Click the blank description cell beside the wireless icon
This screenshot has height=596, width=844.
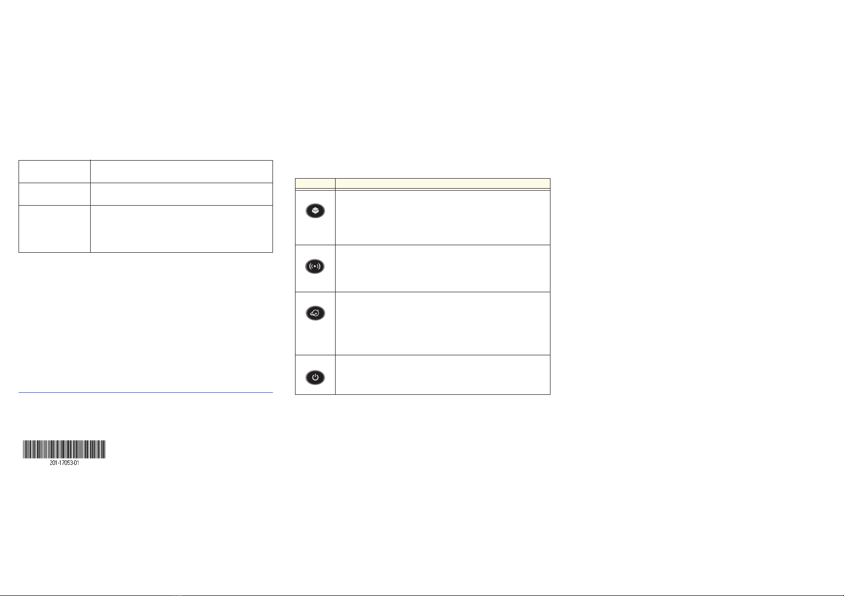pos(443,268)
